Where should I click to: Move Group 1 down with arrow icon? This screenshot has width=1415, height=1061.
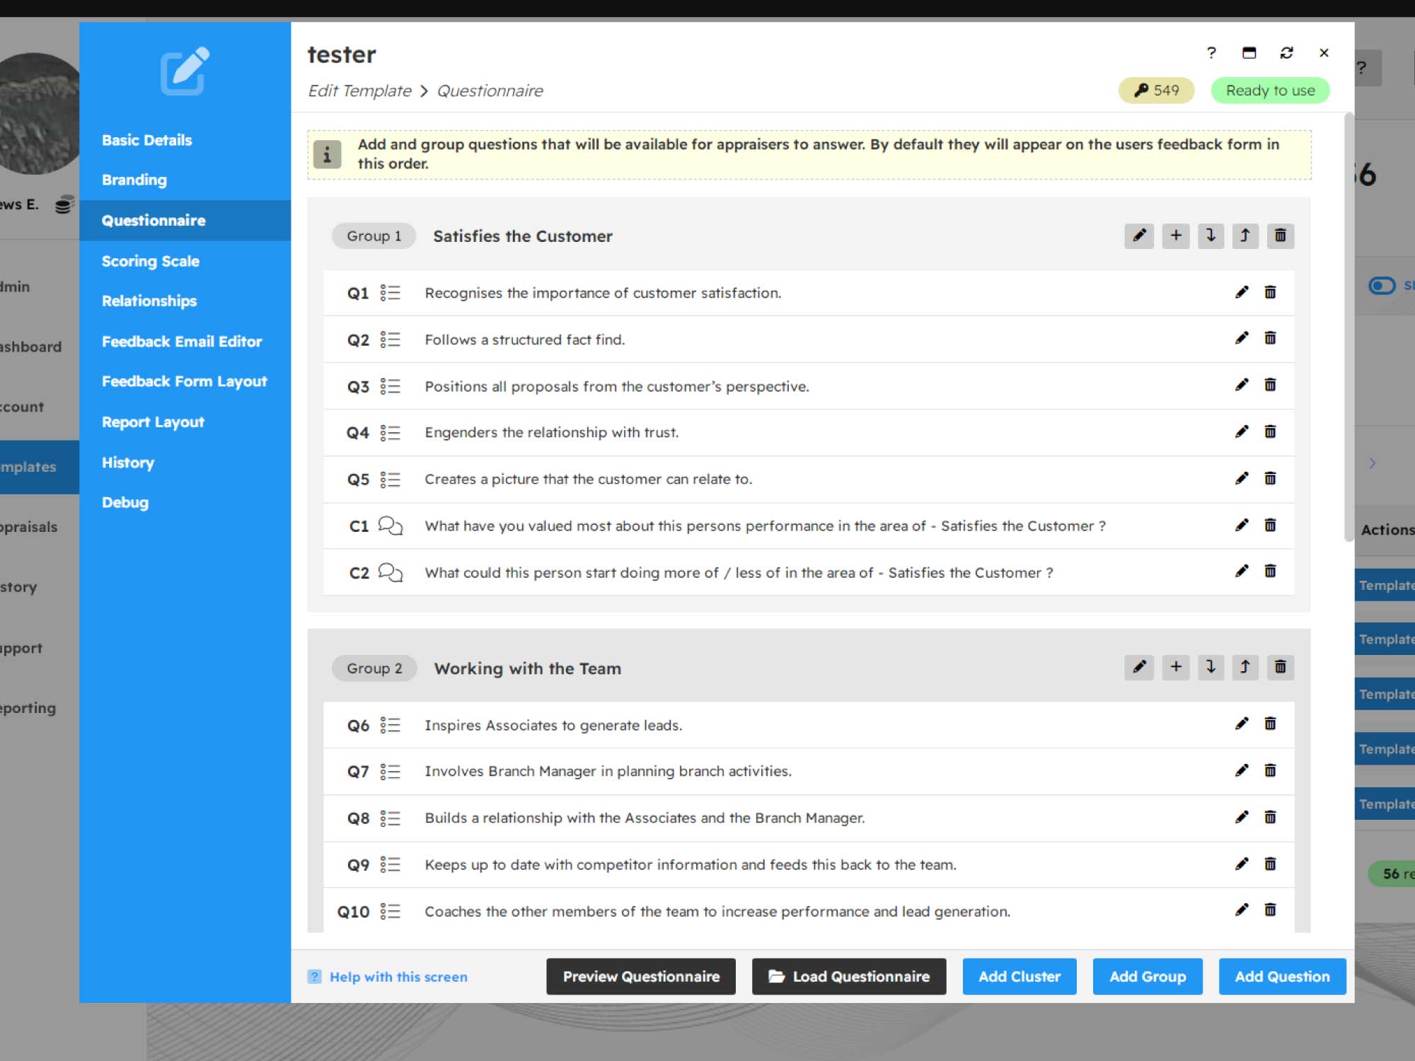(x=1211, y=236)
